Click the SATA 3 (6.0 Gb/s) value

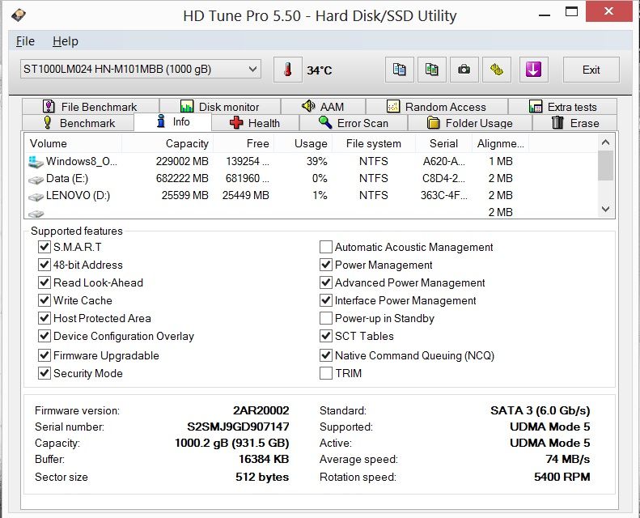click(x=540, y=410)
